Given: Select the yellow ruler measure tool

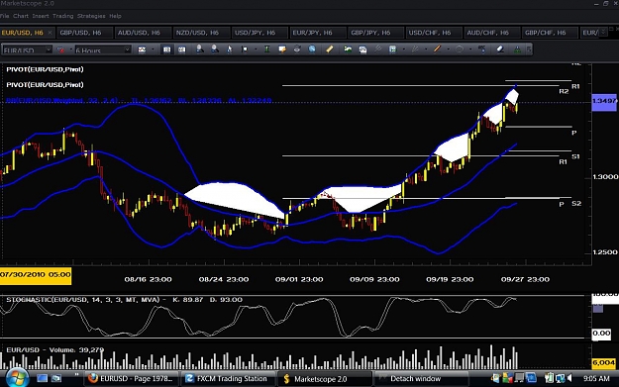Looking at the screenshot, I should 329,49.
